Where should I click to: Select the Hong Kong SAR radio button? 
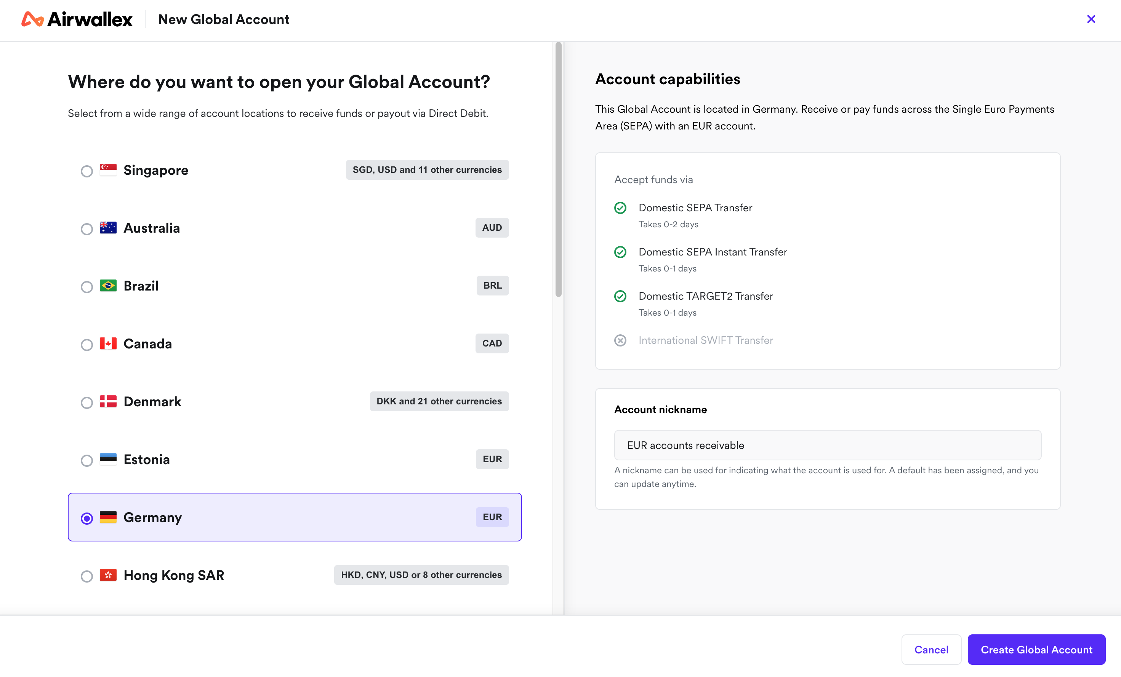(x=87, y=576)
